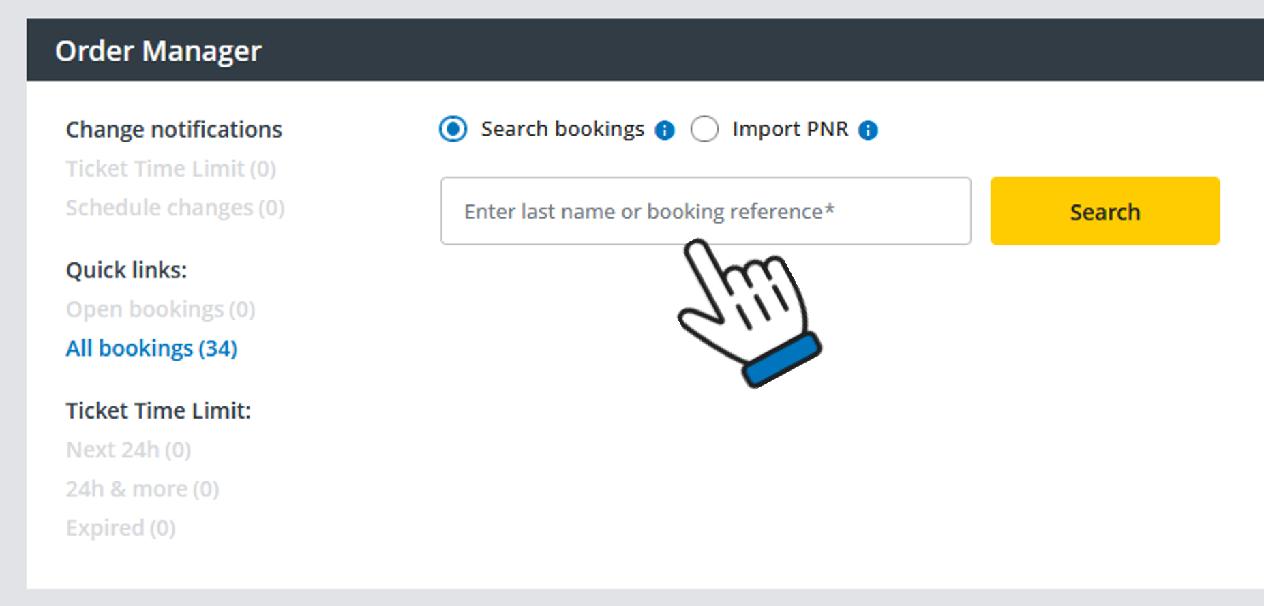Show All bookings (34)
The width and height of the screenshot is (1264, 606).
(151, 348)
